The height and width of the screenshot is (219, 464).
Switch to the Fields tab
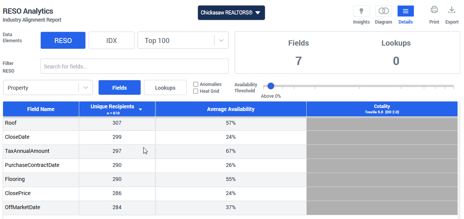120,87
